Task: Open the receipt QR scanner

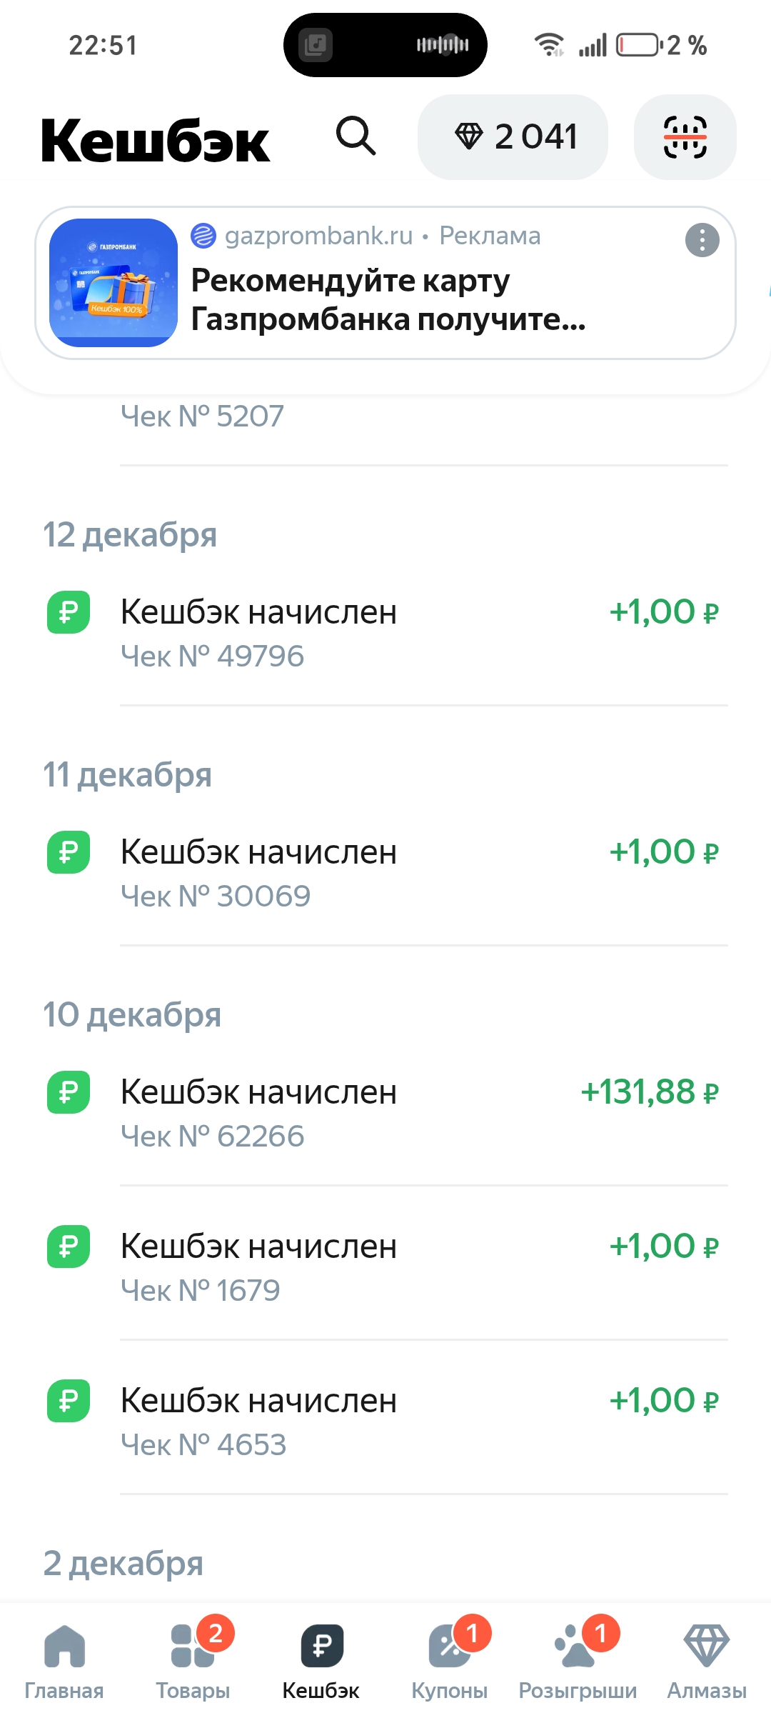Action: click(x=685, y=136)
